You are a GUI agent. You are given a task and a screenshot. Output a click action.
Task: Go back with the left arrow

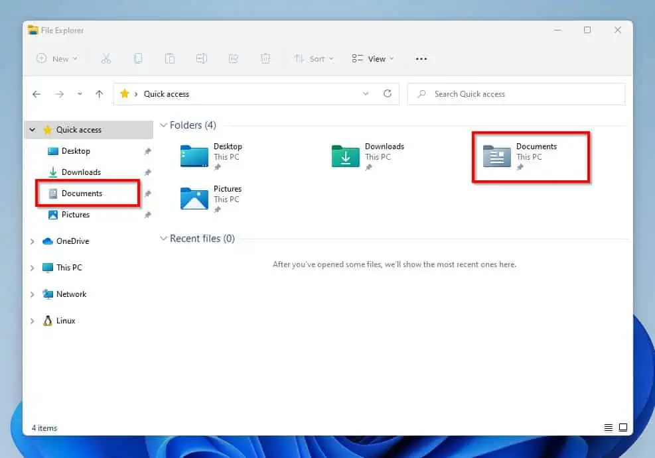36,94
